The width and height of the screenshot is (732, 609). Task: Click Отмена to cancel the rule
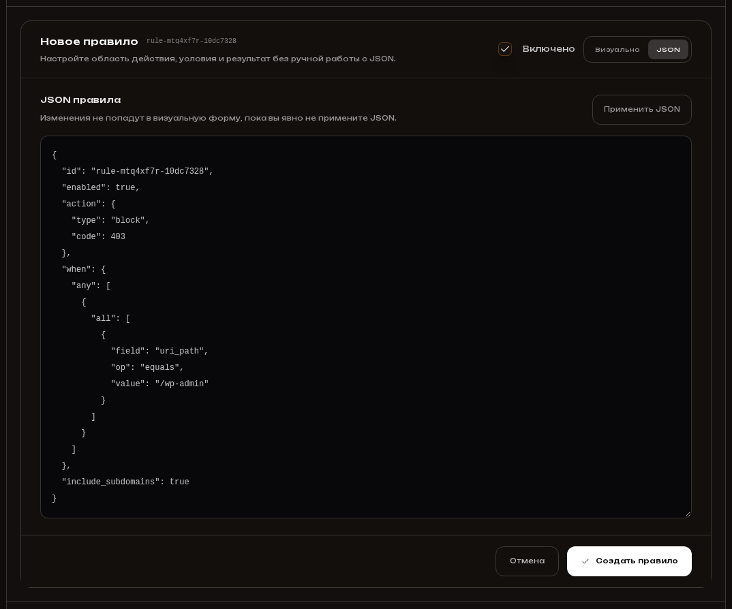click(527, 561)
